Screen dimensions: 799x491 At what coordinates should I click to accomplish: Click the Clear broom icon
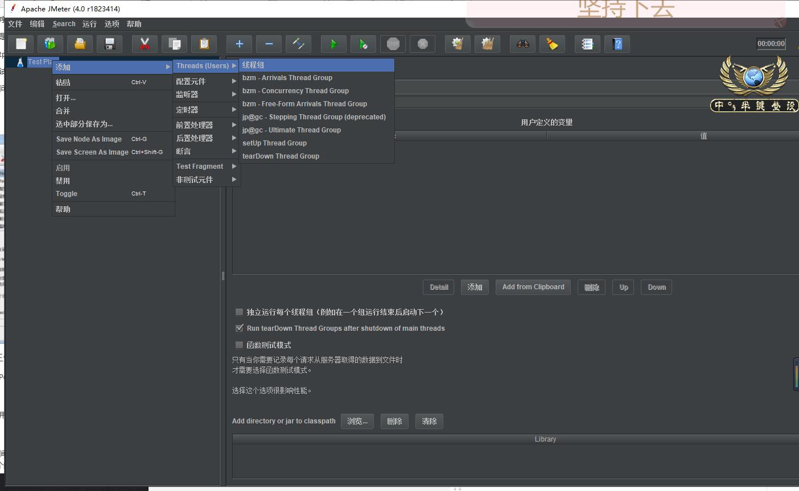coord(458,44)
